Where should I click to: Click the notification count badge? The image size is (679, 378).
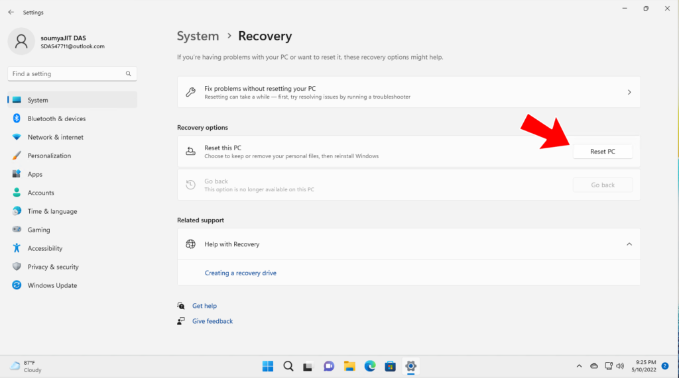tap(665, 366)
